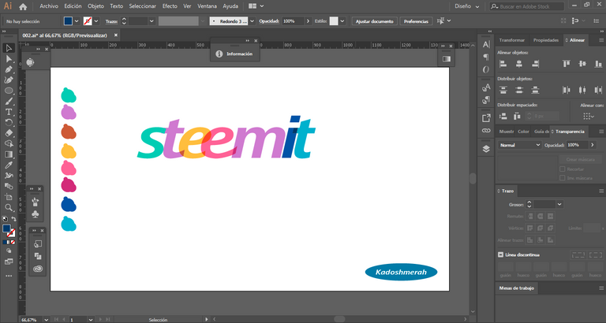Click the Preferencias button
The image size is (606, 323).
click(x=416, y=21)
